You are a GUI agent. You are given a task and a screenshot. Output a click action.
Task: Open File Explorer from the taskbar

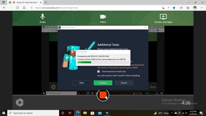pyautogui.click(x=85, y=113)
